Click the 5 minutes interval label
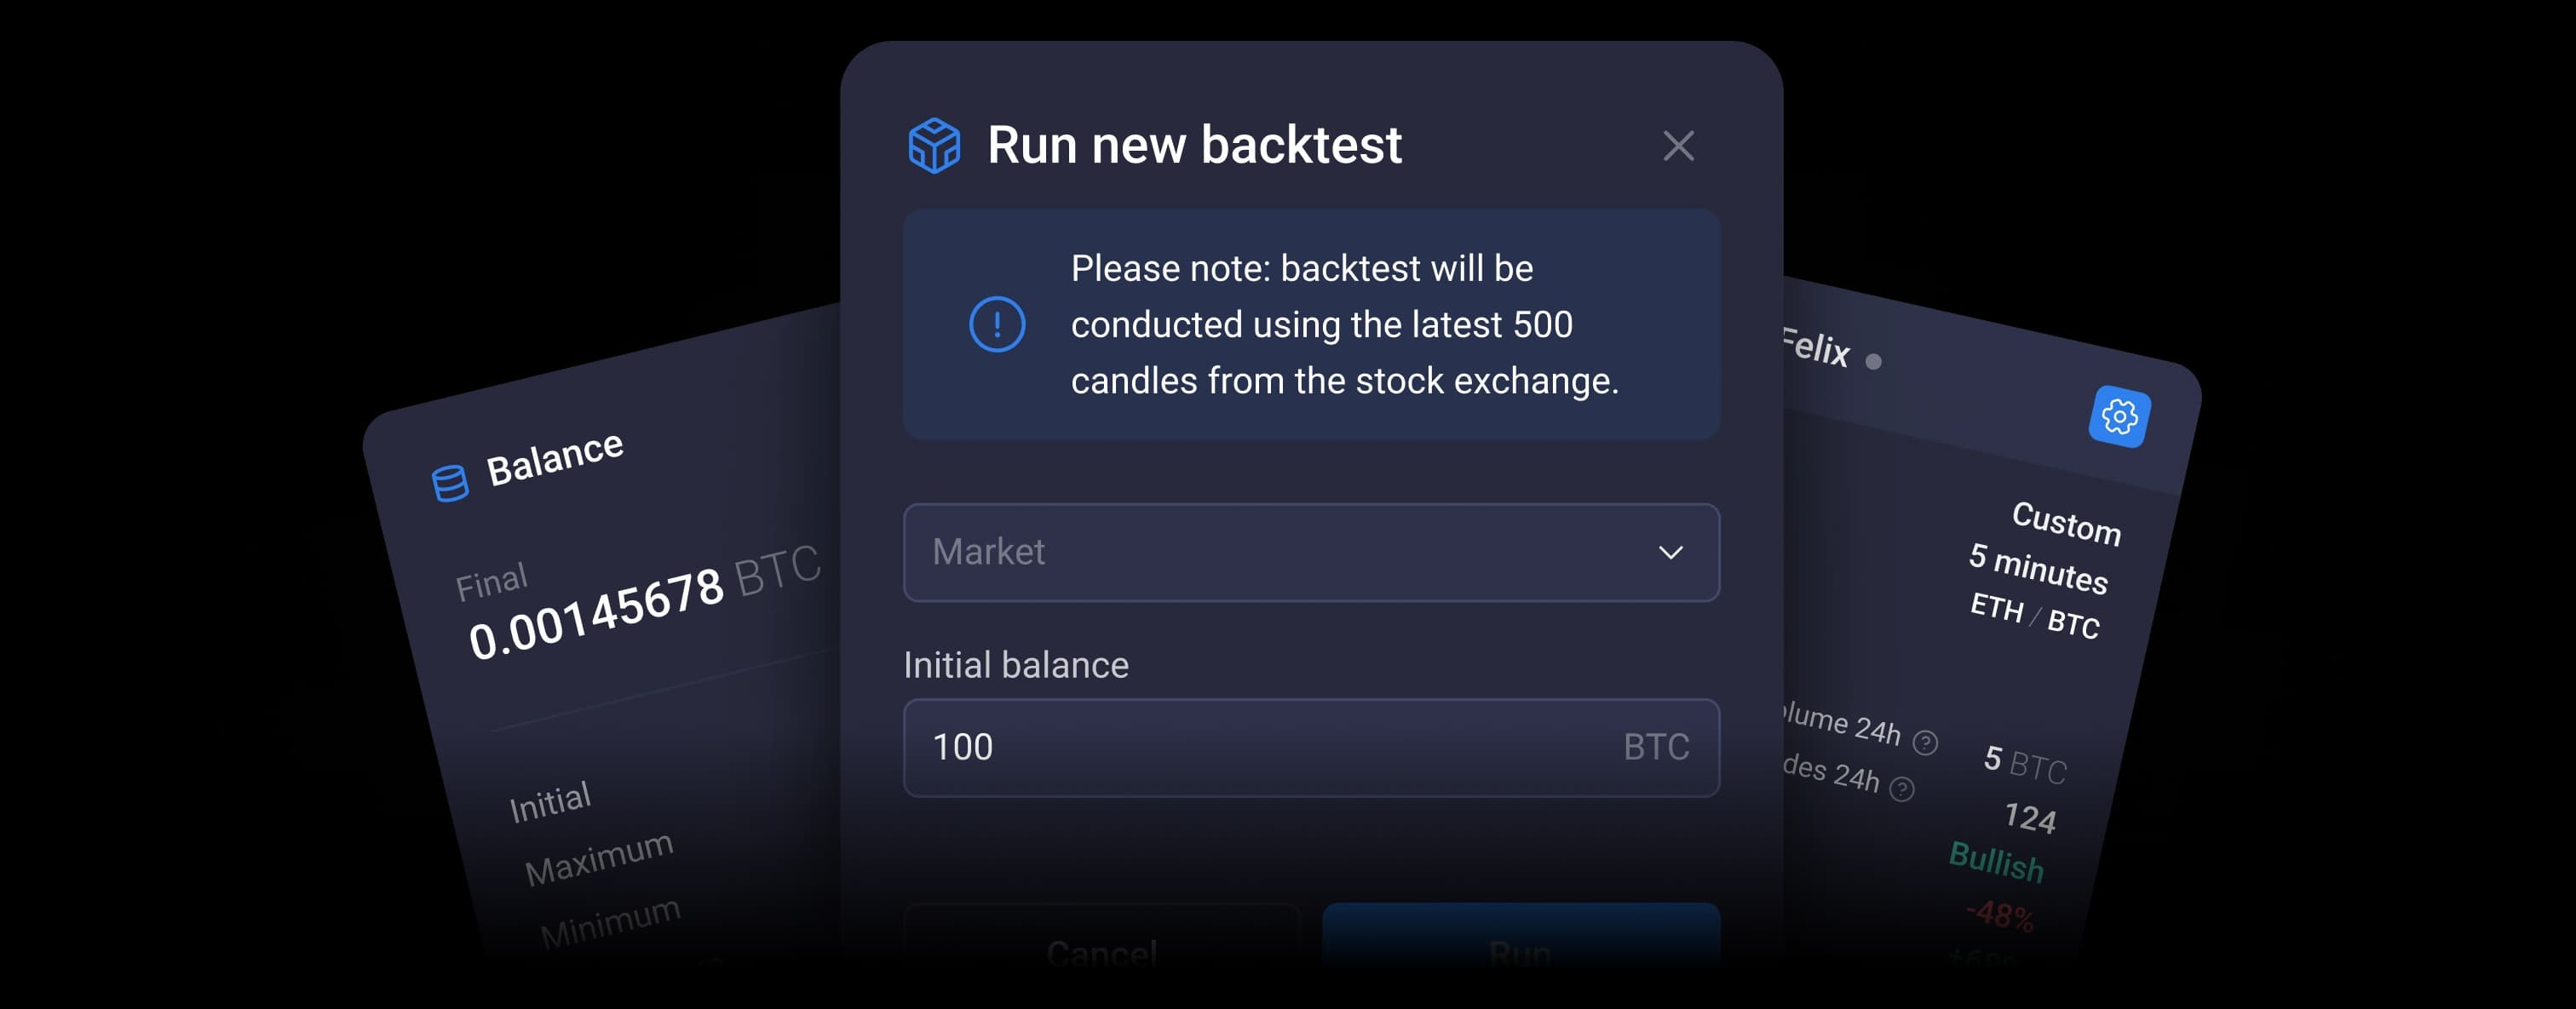 (x=2038, y=569)
